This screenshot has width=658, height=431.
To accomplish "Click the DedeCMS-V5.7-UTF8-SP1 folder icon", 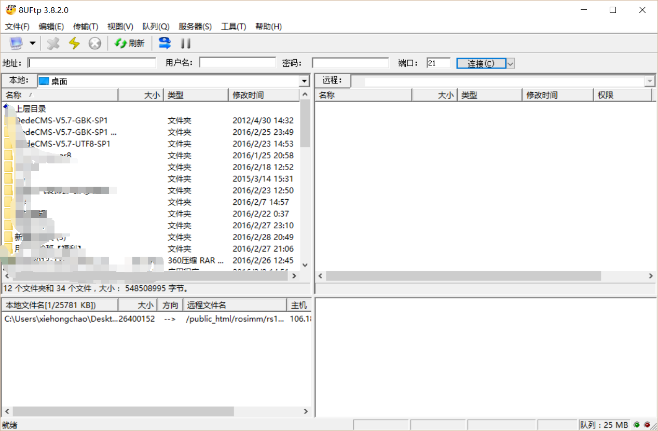I will click(x=9, y=144).
